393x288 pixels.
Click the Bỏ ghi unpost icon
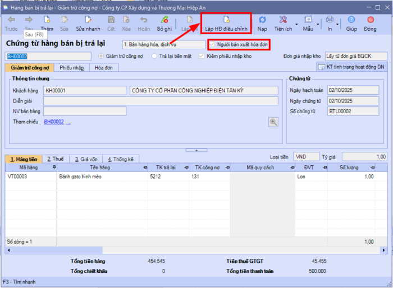tap(164, 20)
